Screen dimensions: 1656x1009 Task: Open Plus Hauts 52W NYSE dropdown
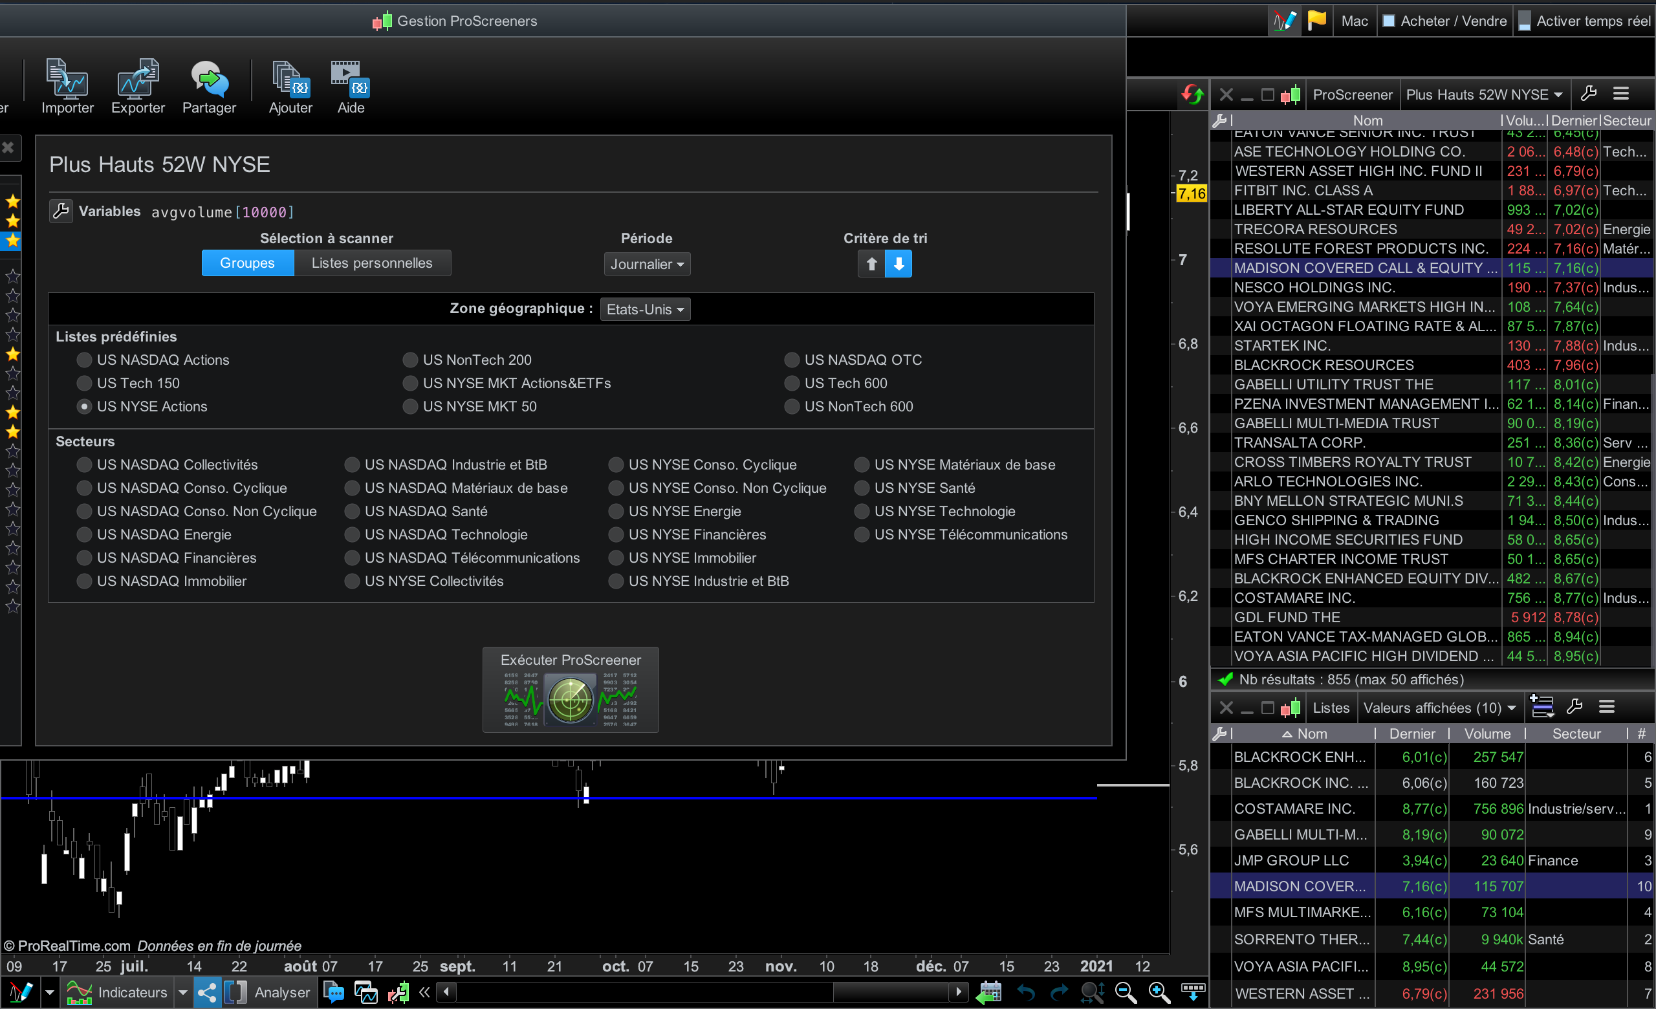point(1484,94)
